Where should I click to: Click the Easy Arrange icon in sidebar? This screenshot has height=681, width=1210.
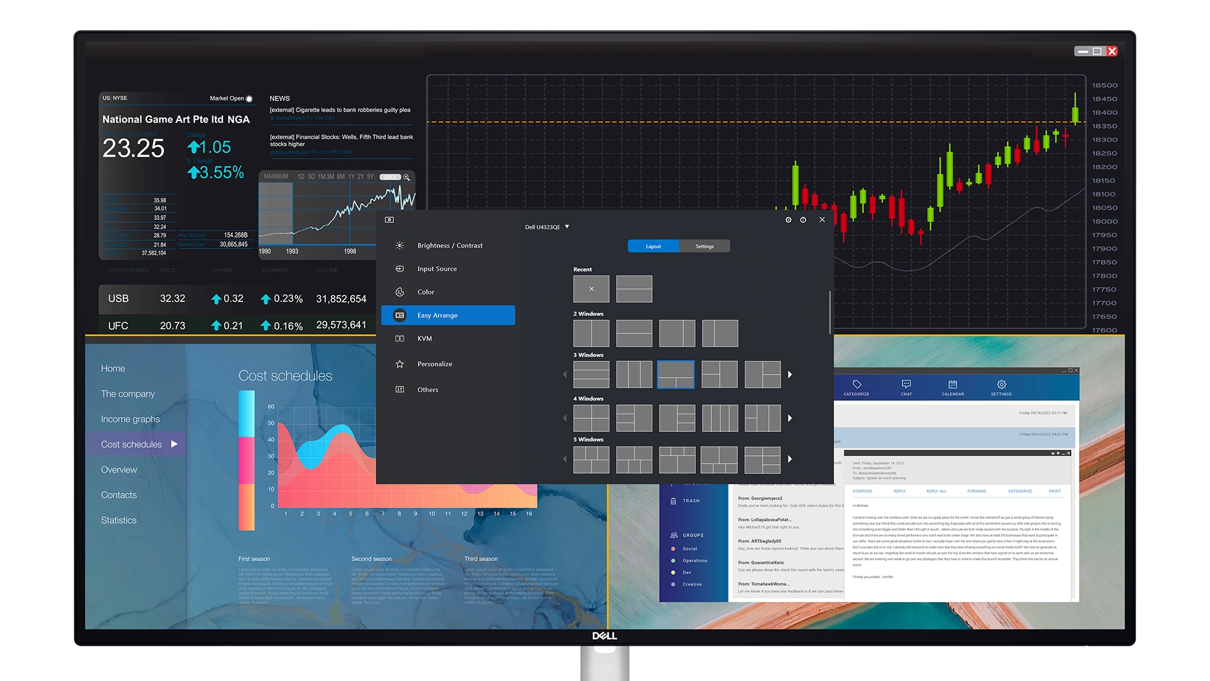click(401, 315)
